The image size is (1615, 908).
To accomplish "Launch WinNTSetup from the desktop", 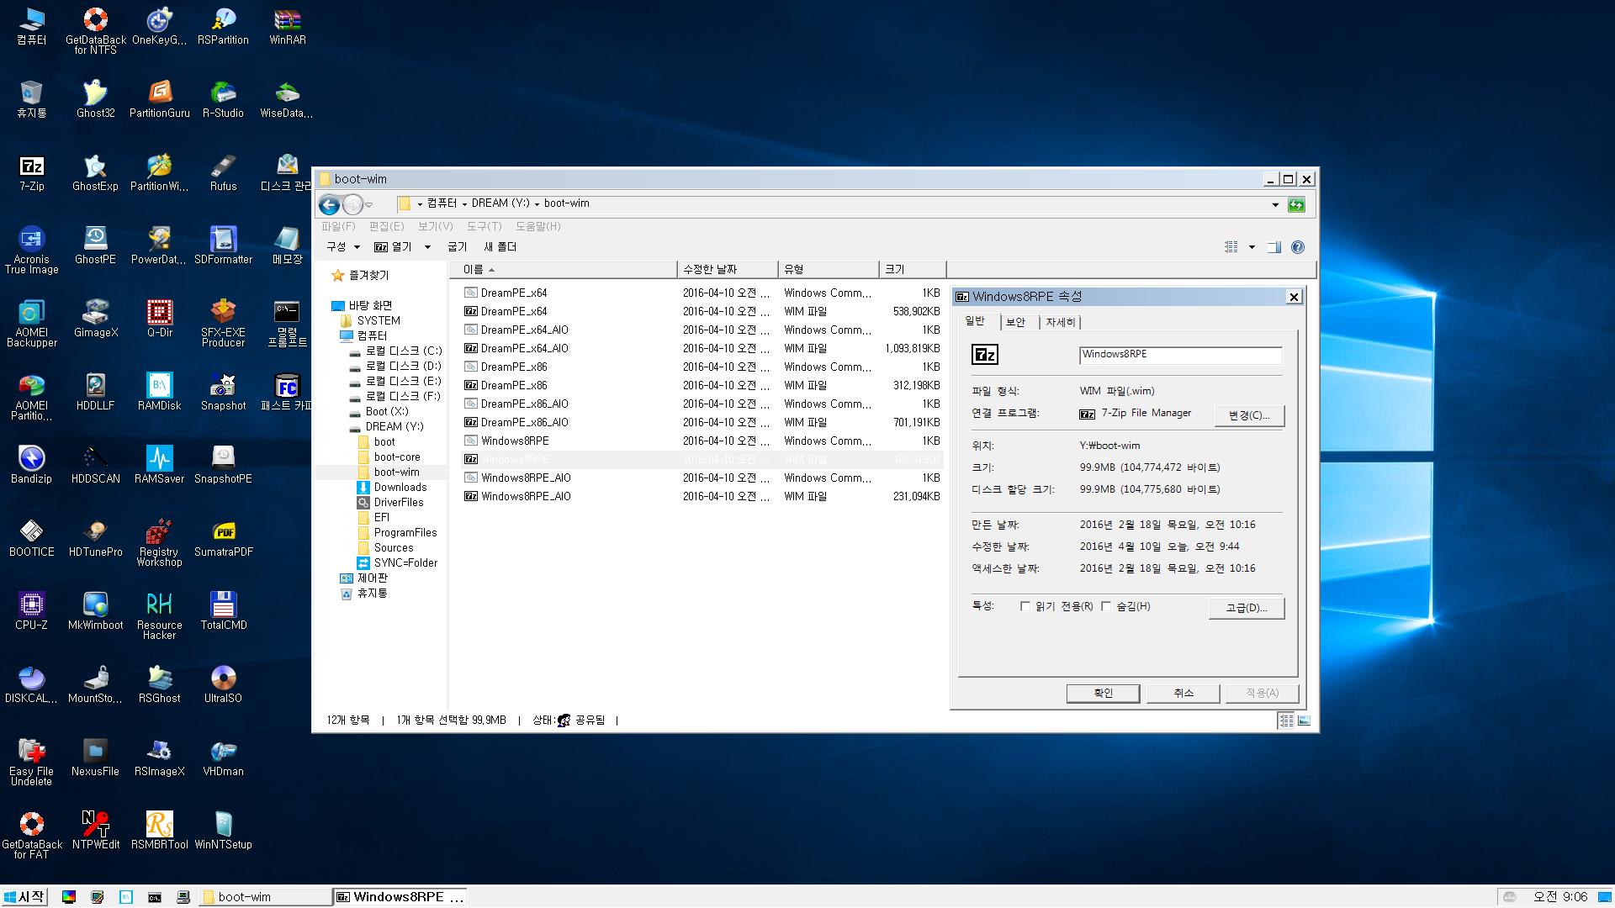I will click(223, 831).
